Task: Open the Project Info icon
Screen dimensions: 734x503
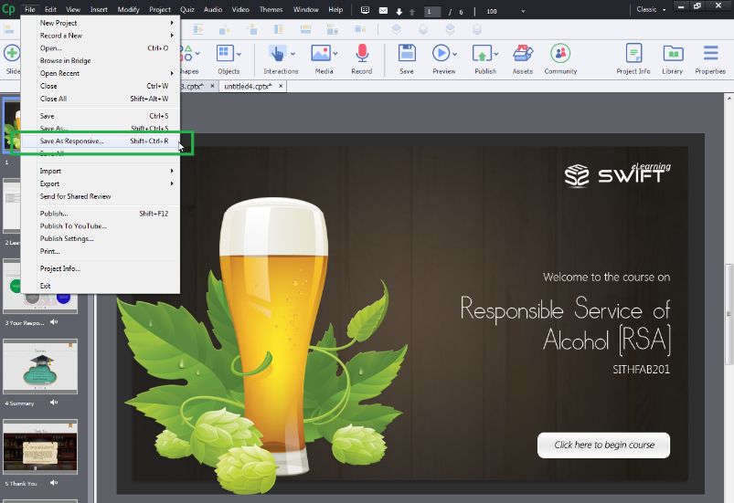Action: click(633, 53)
